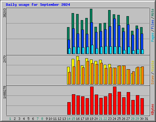Click the Sites legend label
The width and height of the screenshot is (156, 122).
pyautogui.click(x=153, y=80)
